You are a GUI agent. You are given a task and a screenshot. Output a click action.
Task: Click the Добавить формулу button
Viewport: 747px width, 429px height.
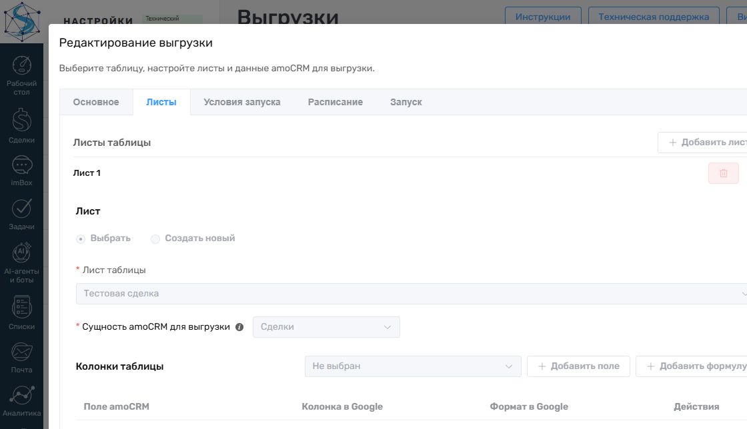click(x=692, y=366)
